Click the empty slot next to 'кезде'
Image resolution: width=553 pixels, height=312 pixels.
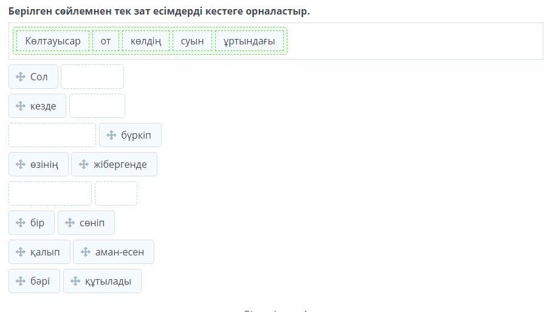pos(97,106)
